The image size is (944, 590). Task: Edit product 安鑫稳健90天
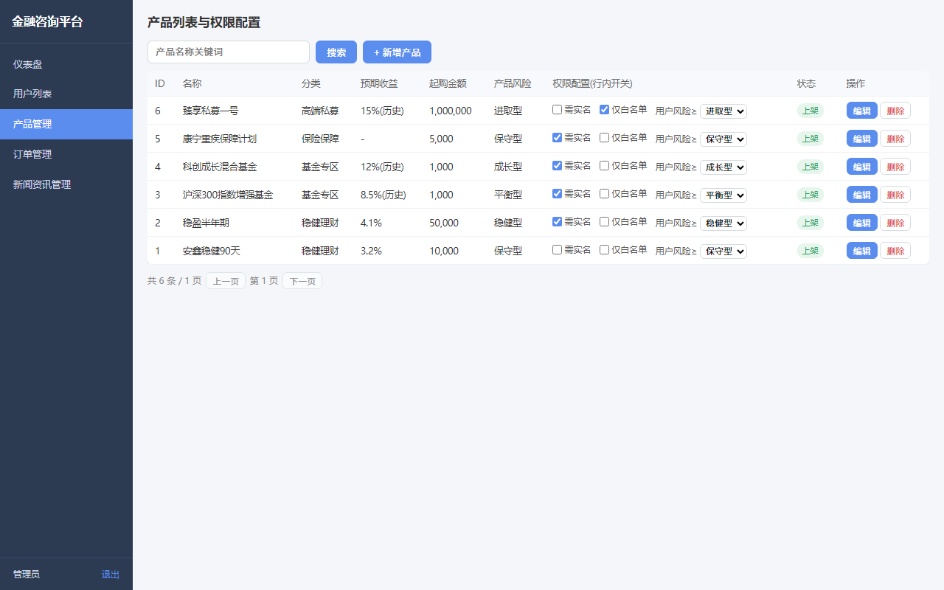pyautogui.click(x=862, y=251)
